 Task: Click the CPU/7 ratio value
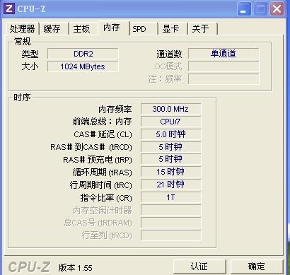[170, 122]
